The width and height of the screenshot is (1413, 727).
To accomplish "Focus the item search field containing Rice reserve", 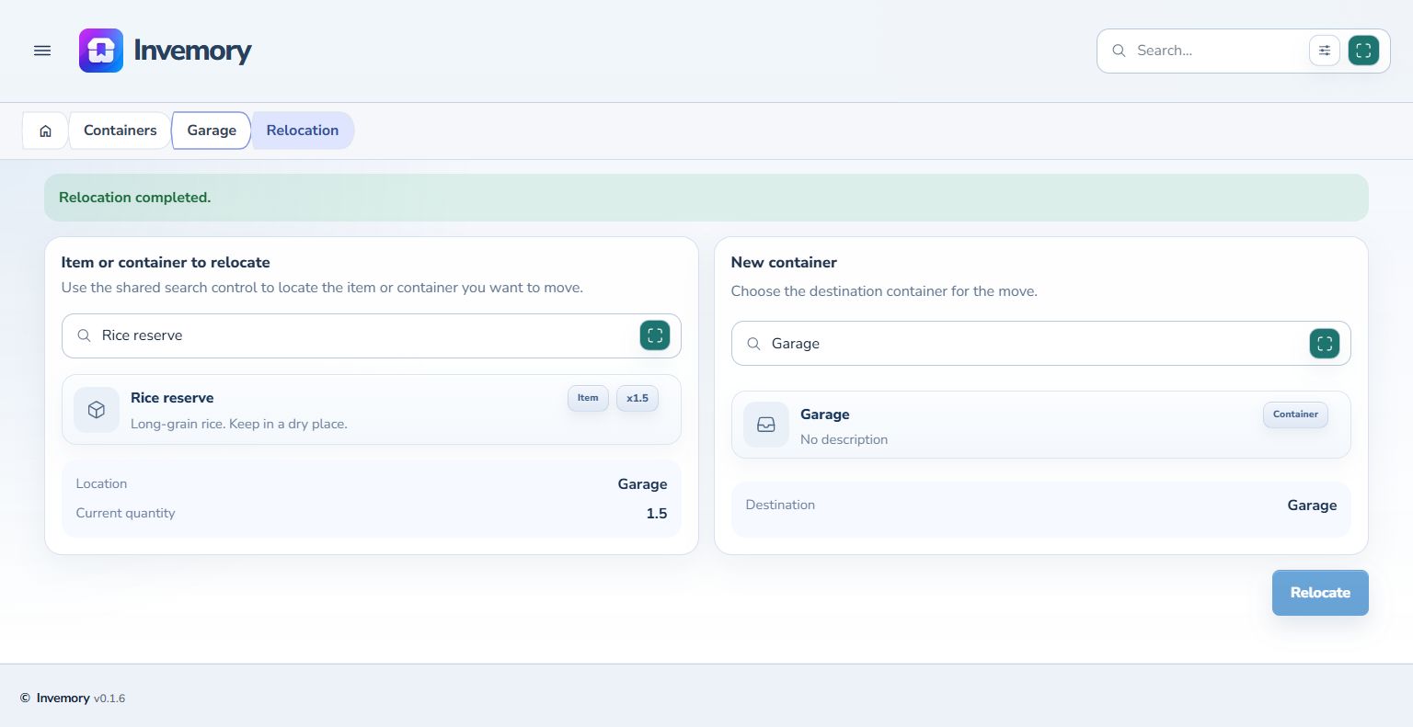I will [x=372, y=335].
